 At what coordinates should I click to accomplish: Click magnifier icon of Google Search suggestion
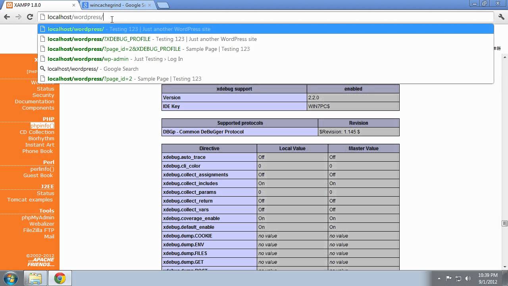click(x=43, y=69)
